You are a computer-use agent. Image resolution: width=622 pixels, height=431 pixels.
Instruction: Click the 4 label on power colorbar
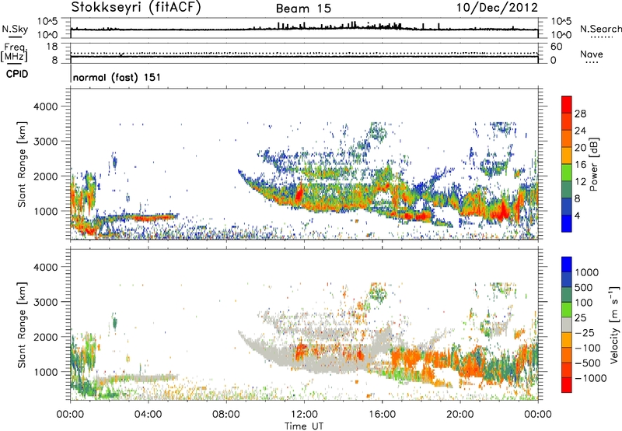pos(578,216)
